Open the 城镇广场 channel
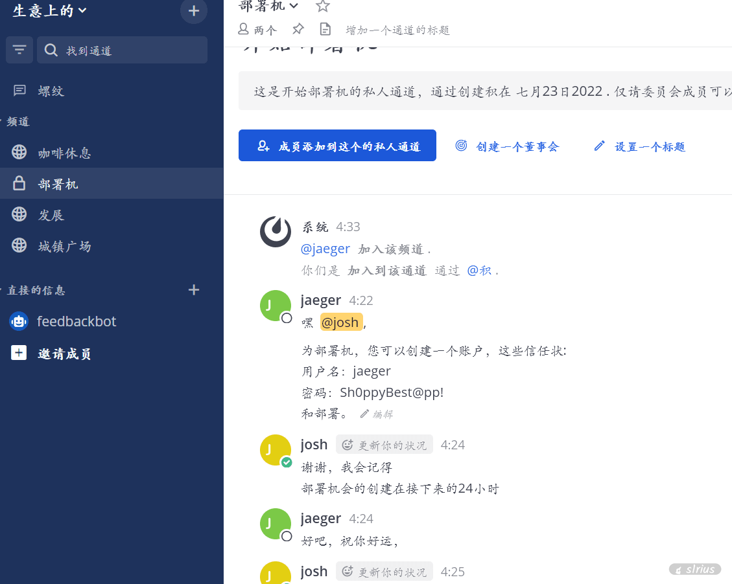Viewport: 732px width, 584px height. pyautogui.click(x=64, y=246)
